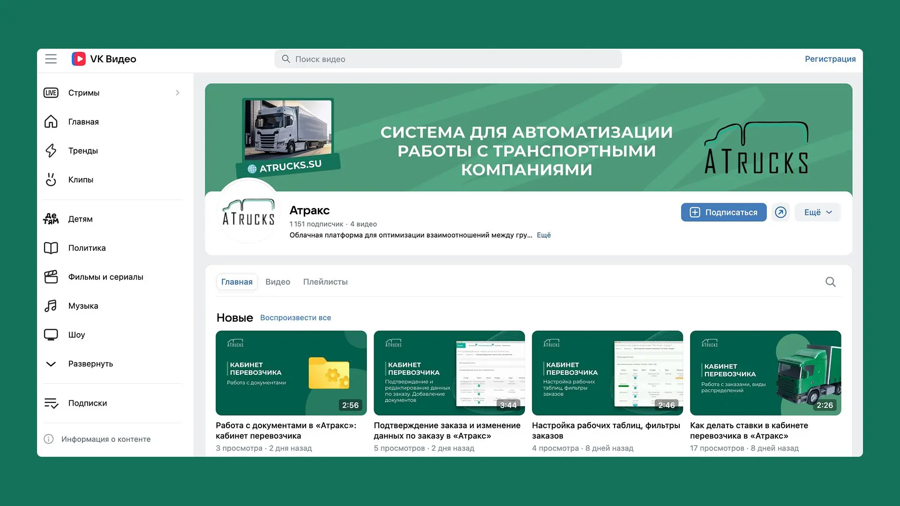The width and height of the screenshot is (900, 506).
Task: Click the magnifier icon in search bar
Action: click(285, 59)
